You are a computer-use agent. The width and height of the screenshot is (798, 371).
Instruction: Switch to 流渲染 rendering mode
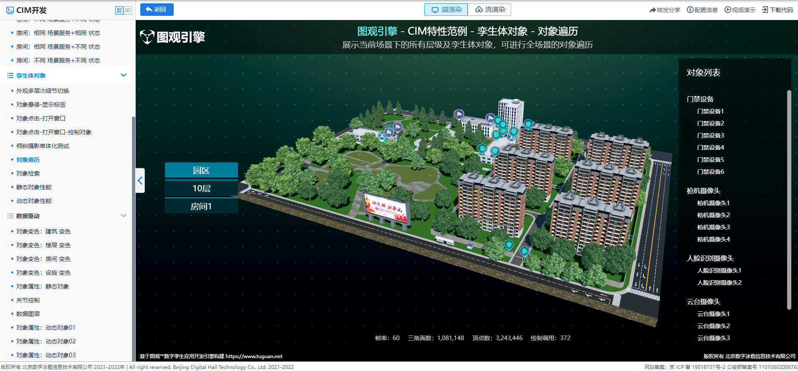click(x=489, y=10)
